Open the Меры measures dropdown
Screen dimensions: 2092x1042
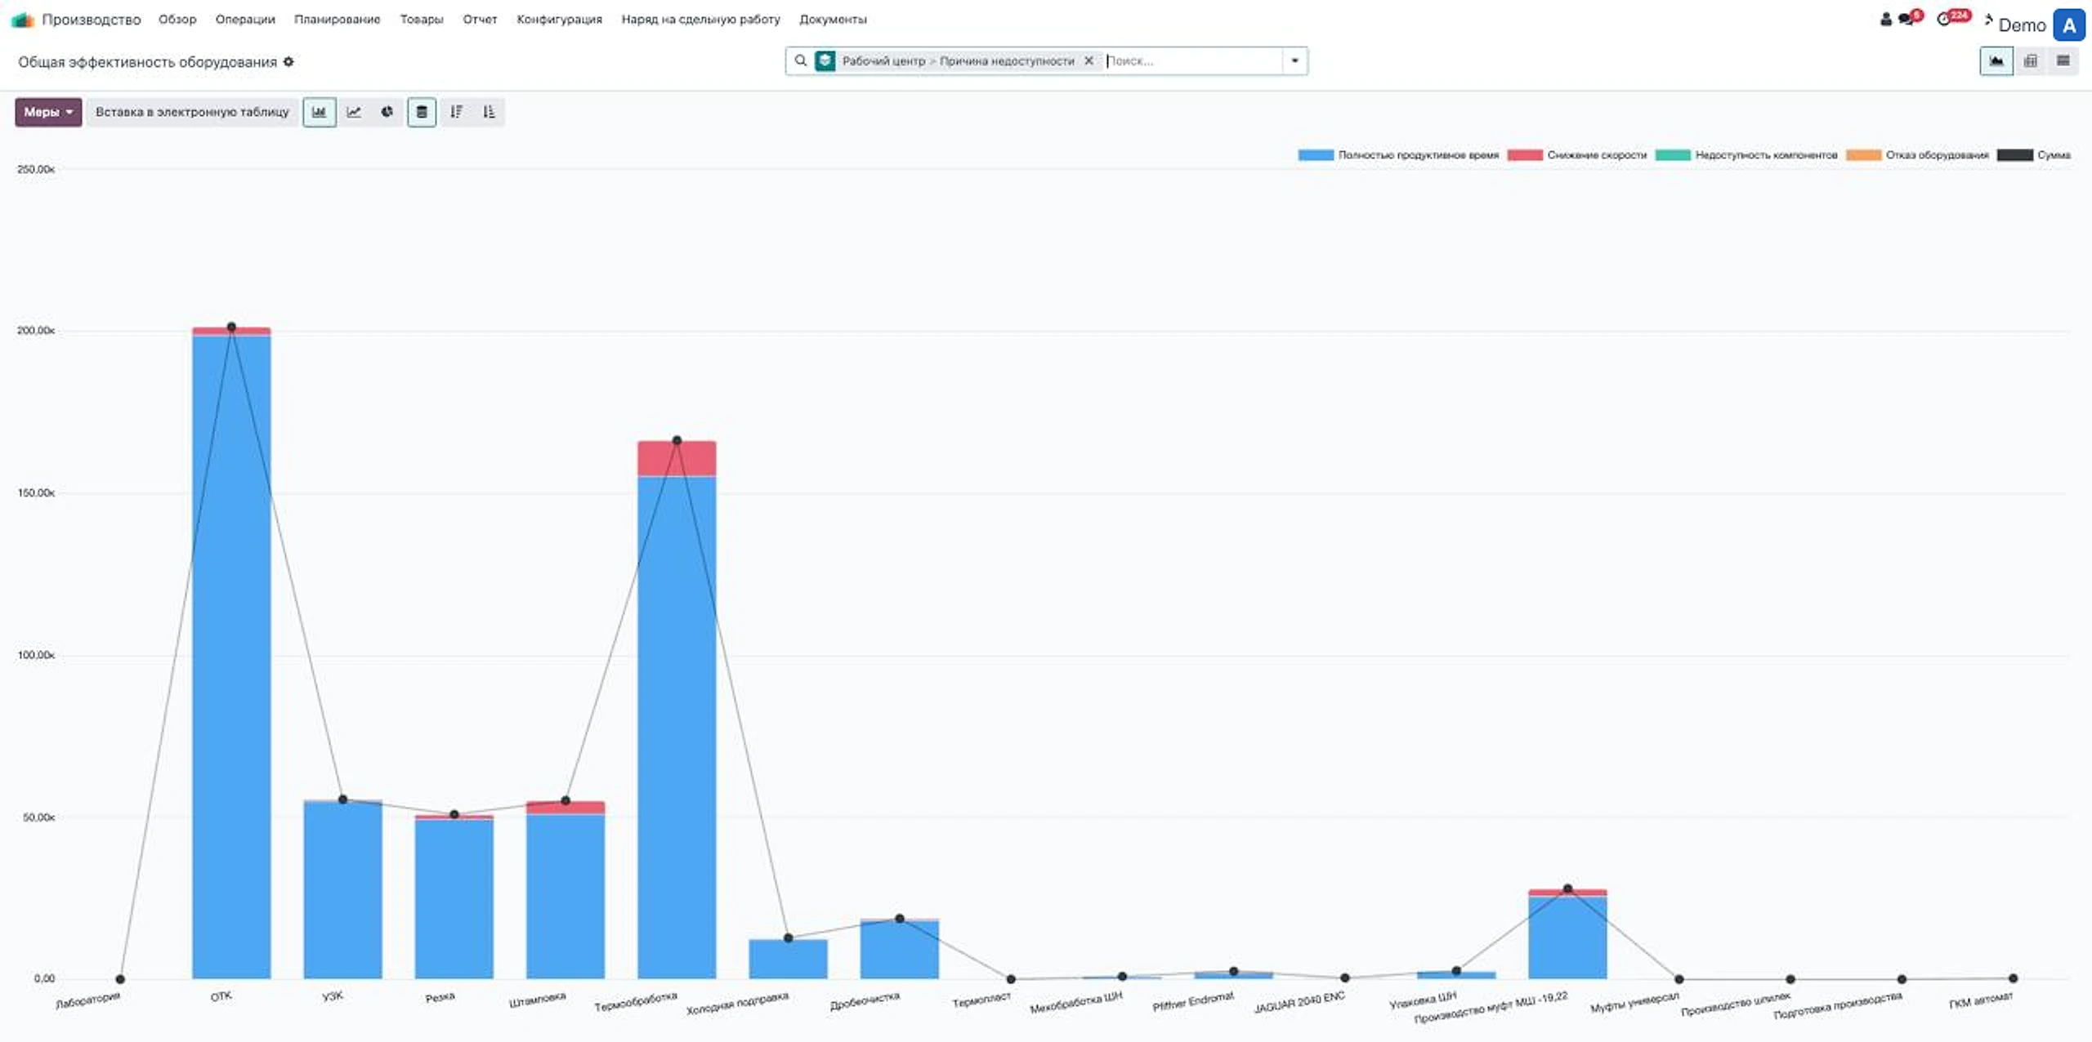click(48, 112)
